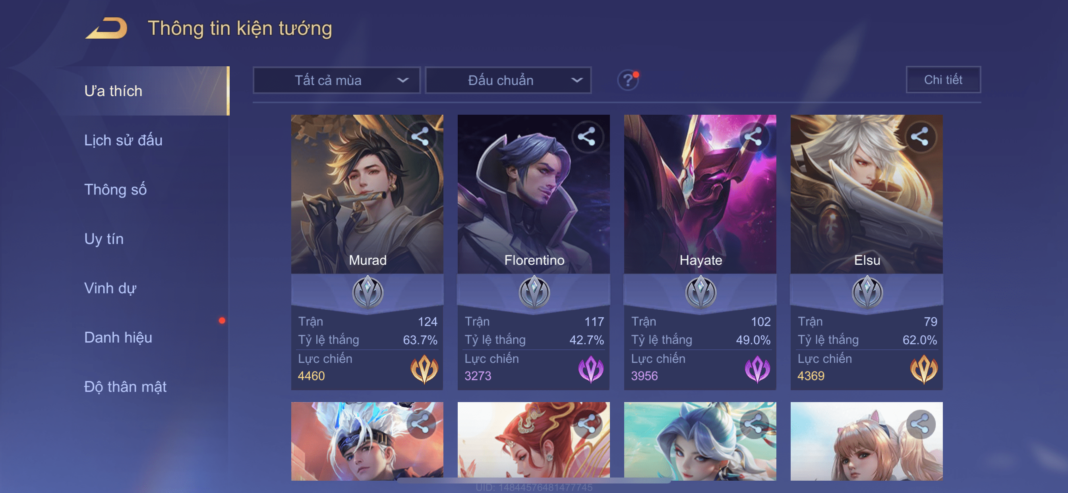Click Murad's mastery badge emblem
This screenshot has height=493, width=1068.
click(368, 292)
